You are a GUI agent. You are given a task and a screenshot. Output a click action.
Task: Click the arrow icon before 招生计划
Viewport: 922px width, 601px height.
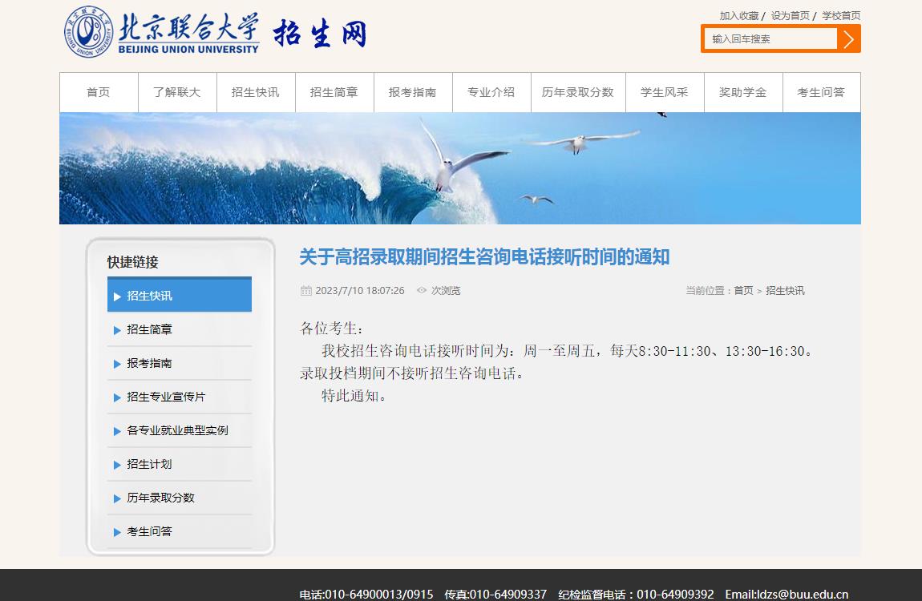click(x=117, y=465)
